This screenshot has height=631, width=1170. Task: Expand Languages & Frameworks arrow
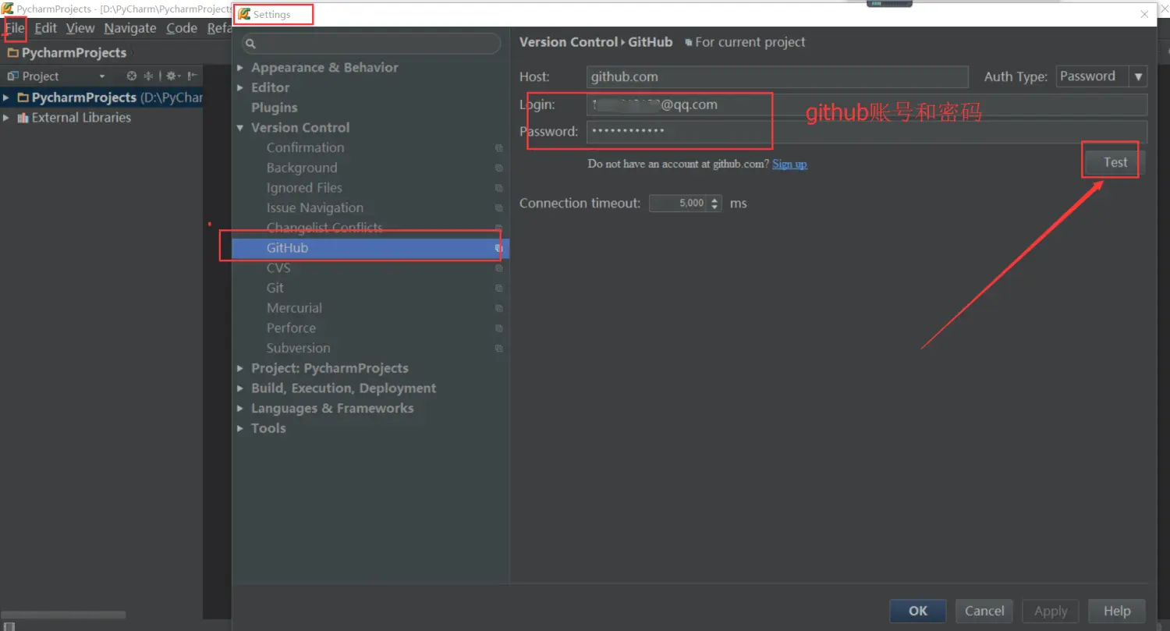[240, 409]
